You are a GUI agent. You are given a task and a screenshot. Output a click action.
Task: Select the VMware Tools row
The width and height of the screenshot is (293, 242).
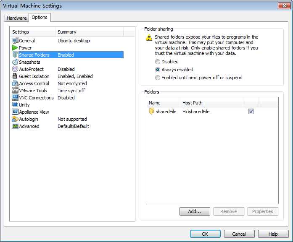tap(67, 91)
